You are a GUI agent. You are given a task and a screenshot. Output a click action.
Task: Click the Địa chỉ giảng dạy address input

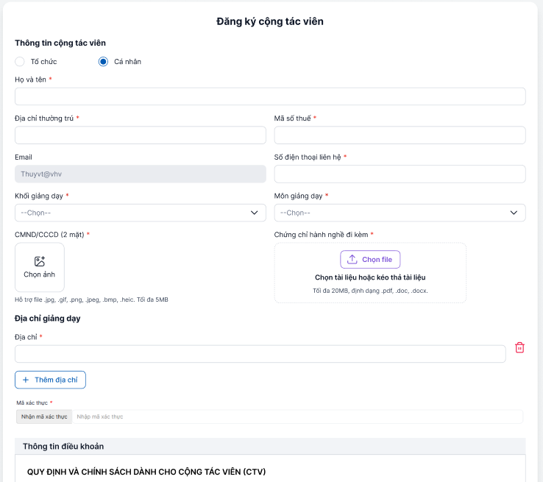pos(260,354)
